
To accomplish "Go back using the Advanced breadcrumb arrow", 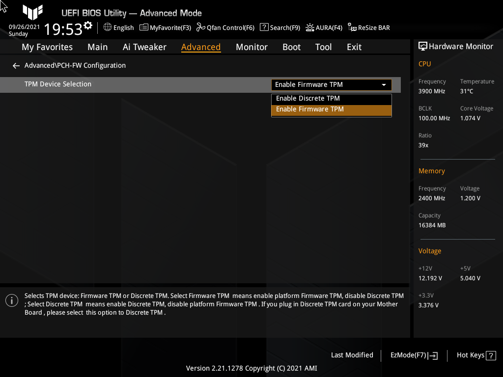I will 16,65.
